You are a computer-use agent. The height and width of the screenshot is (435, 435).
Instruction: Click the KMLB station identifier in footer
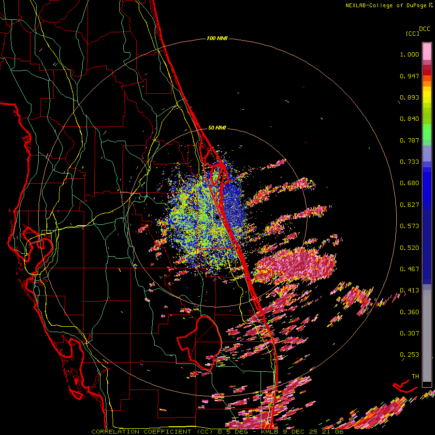click(x=271, y=432)
